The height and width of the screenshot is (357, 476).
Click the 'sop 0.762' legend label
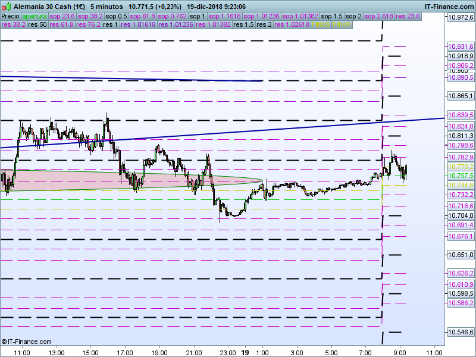(x=172, y=17)
